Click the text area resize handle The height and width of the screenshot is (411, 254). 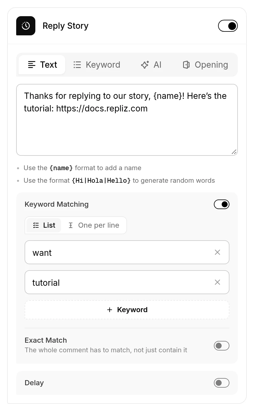(234, 152)
